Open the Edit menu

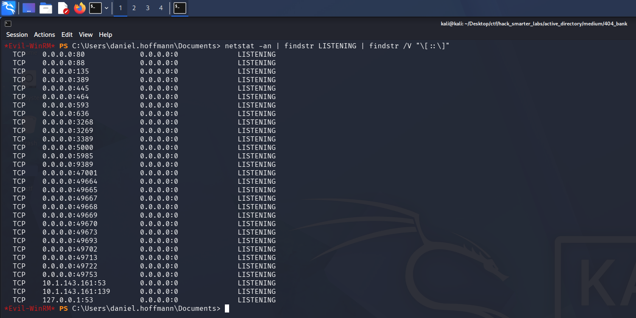pyautogui.click(x=67, y=35)
